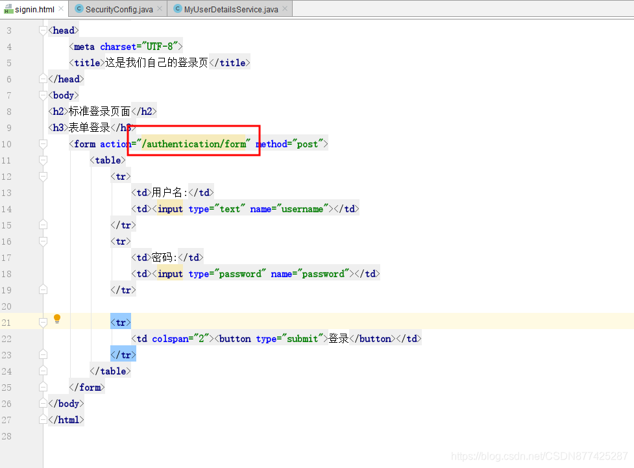Click the closing html tag
The width and height of the screenshot is (634, 468).
click(66, 420)
